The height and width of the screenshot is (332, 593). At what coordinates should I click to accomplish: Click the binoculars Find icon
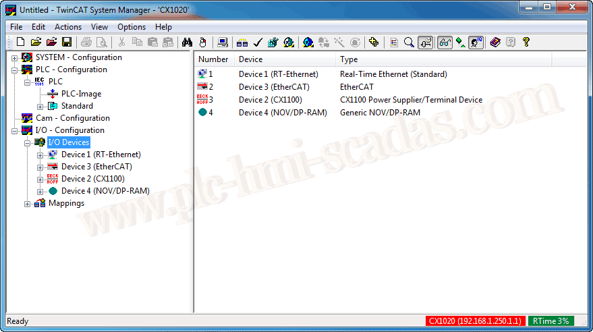(x=187, y=43)
